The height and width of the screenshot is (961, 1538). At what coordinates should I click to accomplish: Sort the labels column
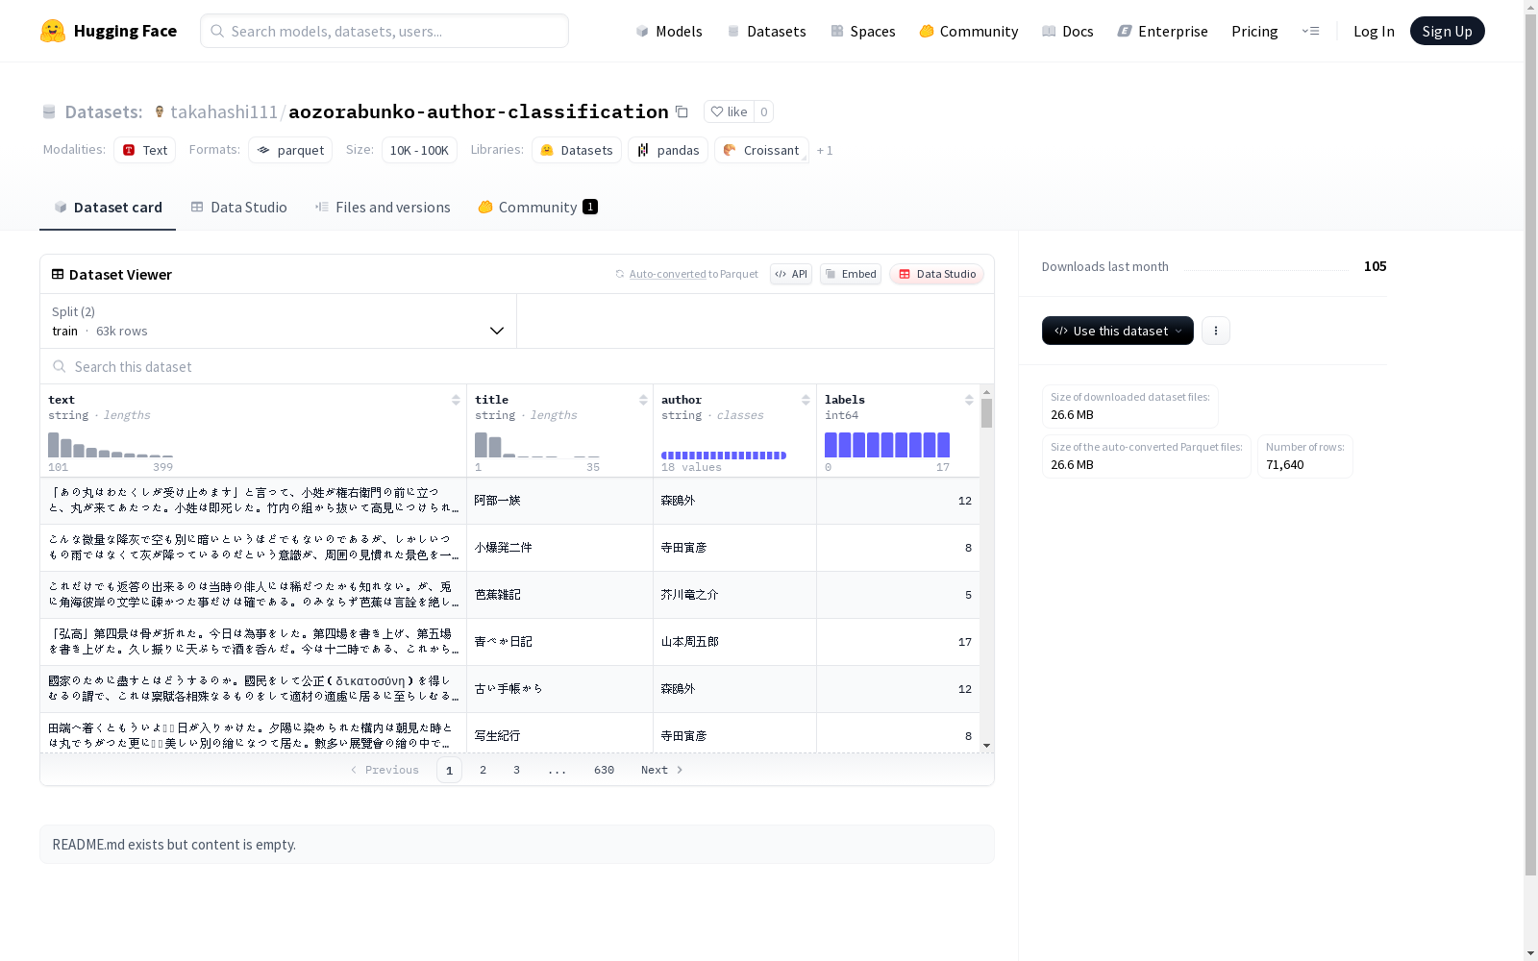(969, 400)
